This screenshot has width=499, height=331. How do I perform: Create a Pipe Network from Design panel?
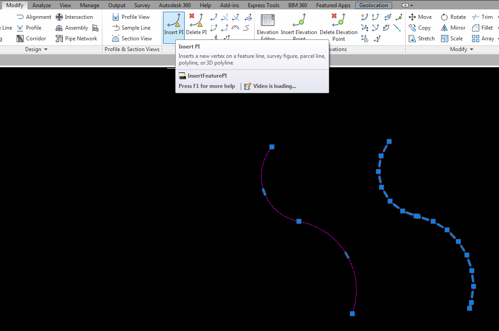click(x=76, y=38)
